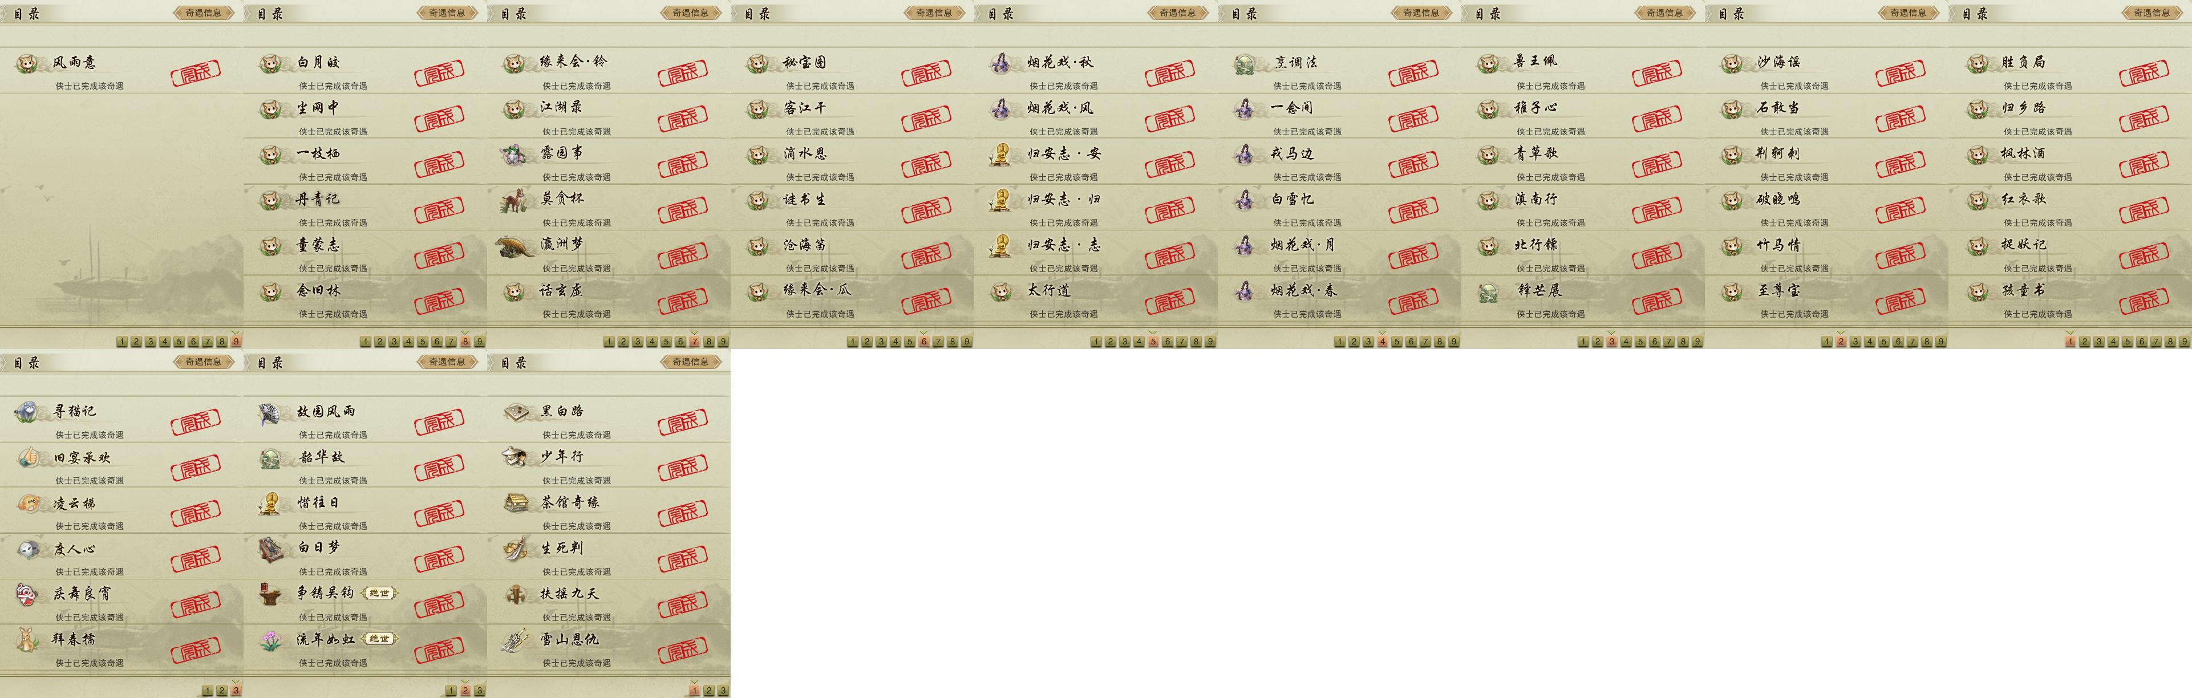Open the kangaroo icon beside 拜春擂
The height and width of the screenshot is (698, 2192).
(27, 640)
